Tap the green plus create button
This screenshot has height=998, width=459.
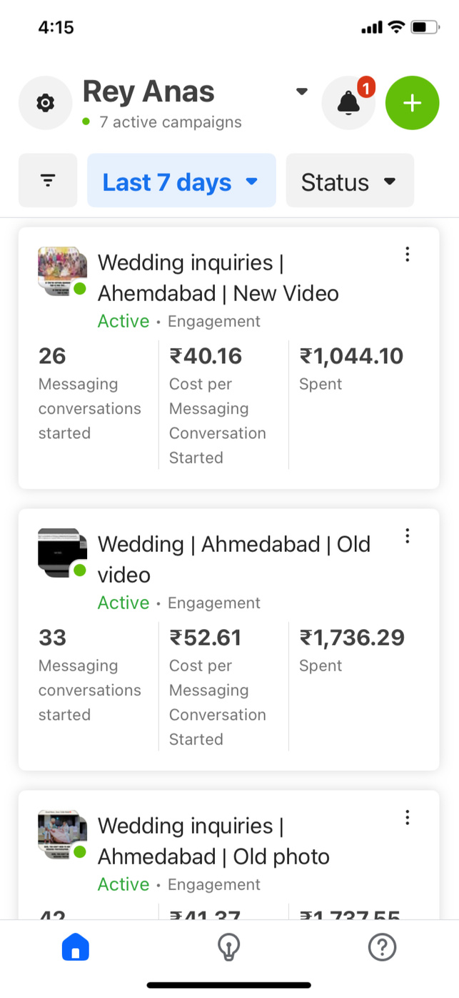[412, 103]
